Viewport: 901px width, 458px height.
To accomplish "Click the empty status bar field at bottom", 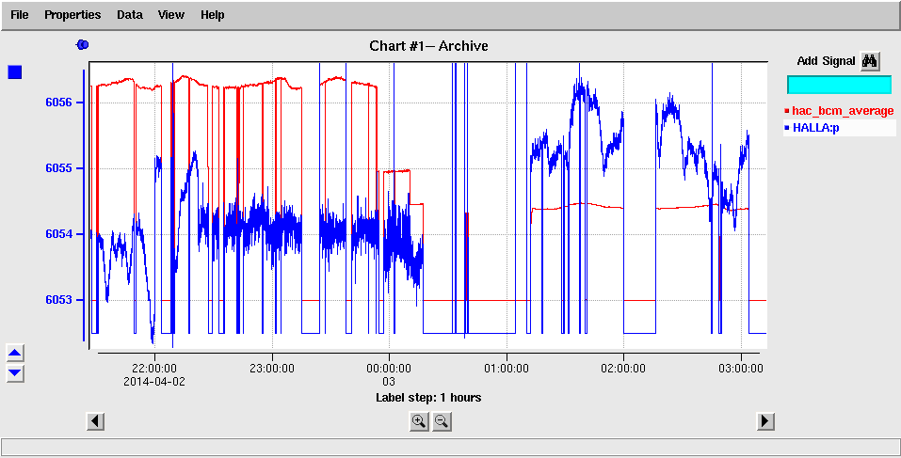I will (x=450, y=447).
